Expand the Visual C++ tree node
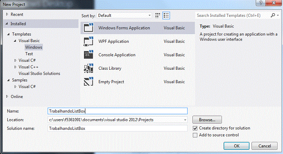The width and height of the screenshot is (283, 154). [15, 67]
